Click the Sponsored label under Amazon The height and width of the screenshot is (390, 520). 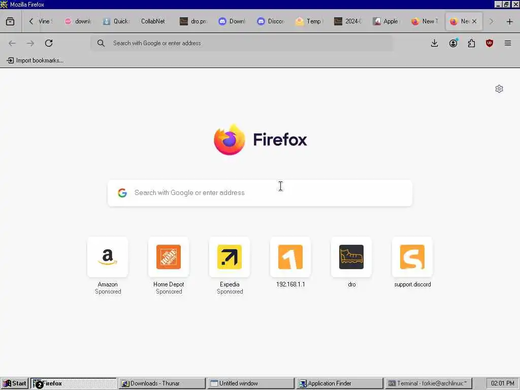coord(108,292)
